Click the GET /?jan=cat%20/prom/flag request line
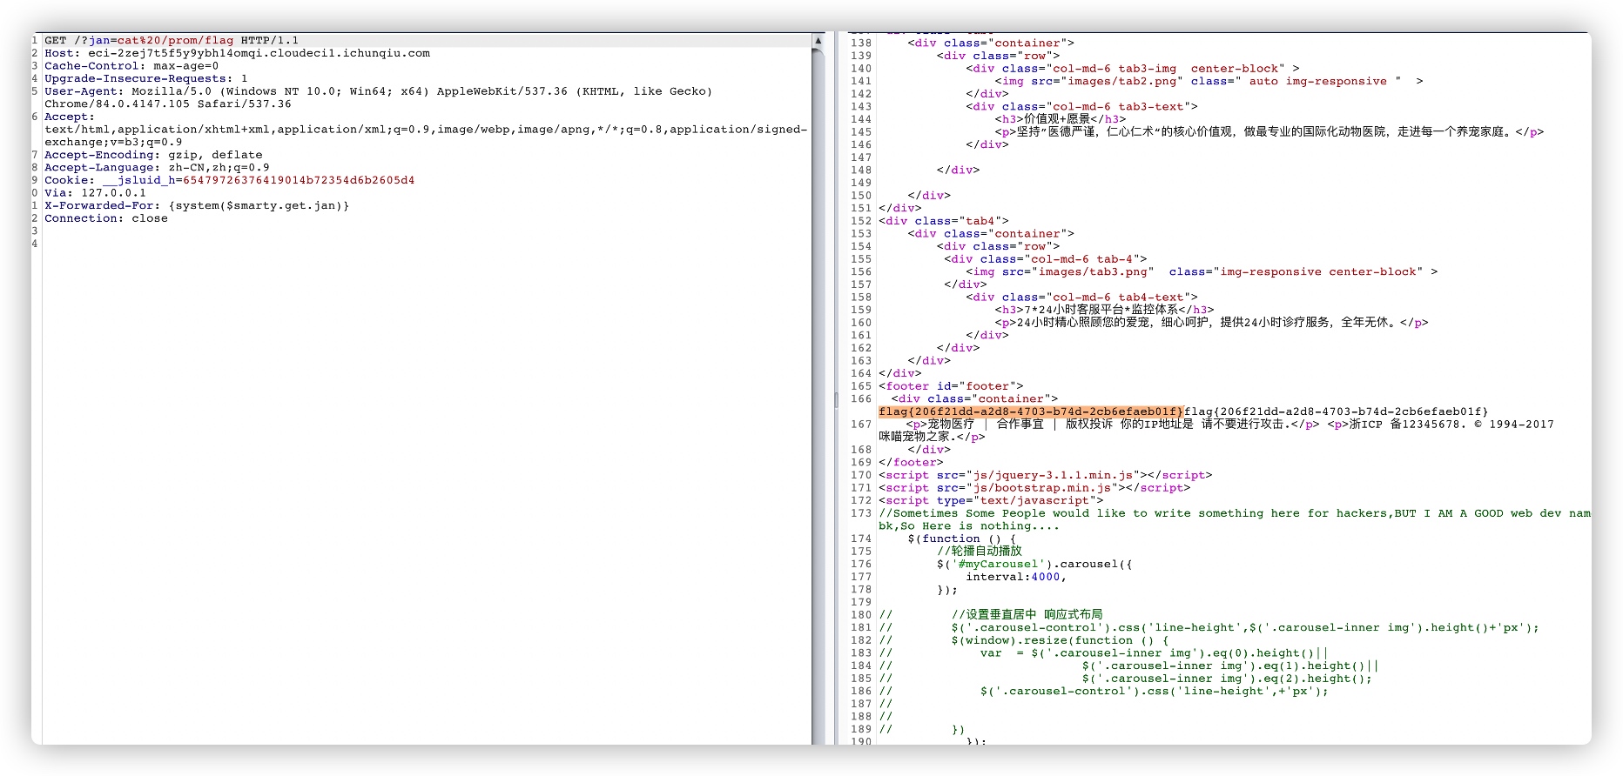The width and height of the screenshot is (1623, 776). [172, 40]
